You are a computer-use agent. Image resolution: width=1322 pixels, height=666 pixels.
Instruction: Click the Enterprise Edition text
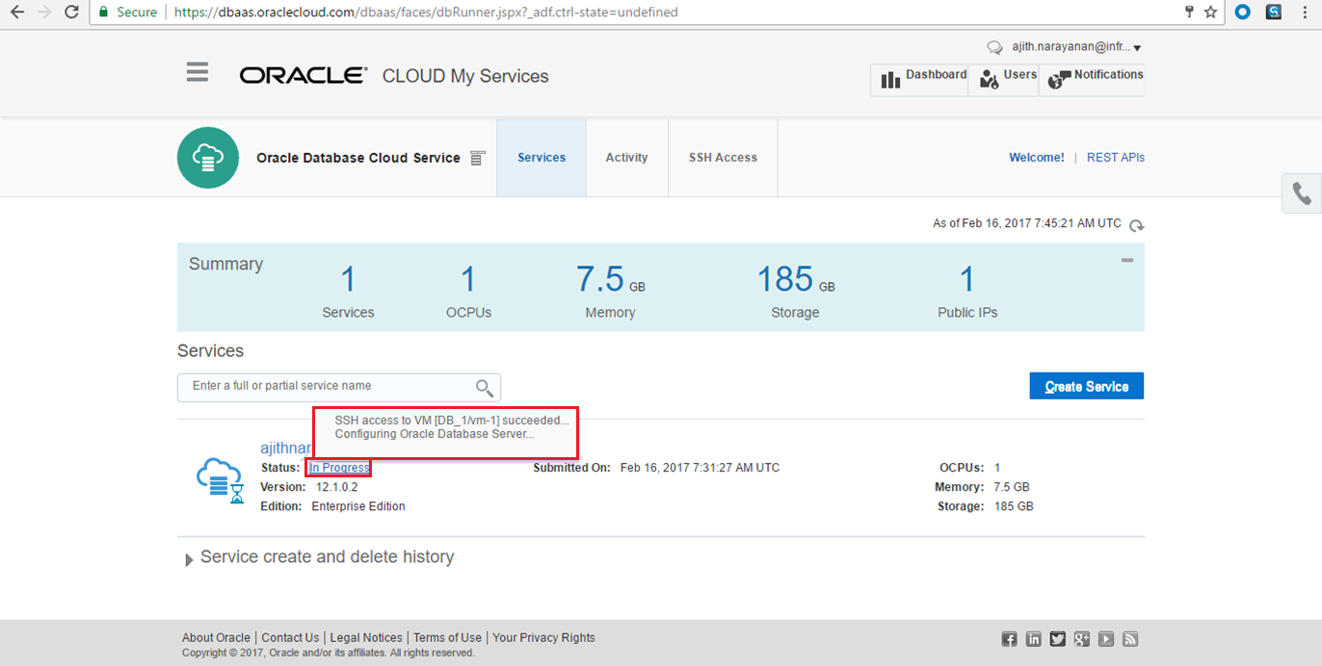pyautogui.click(x=358, y=506)
